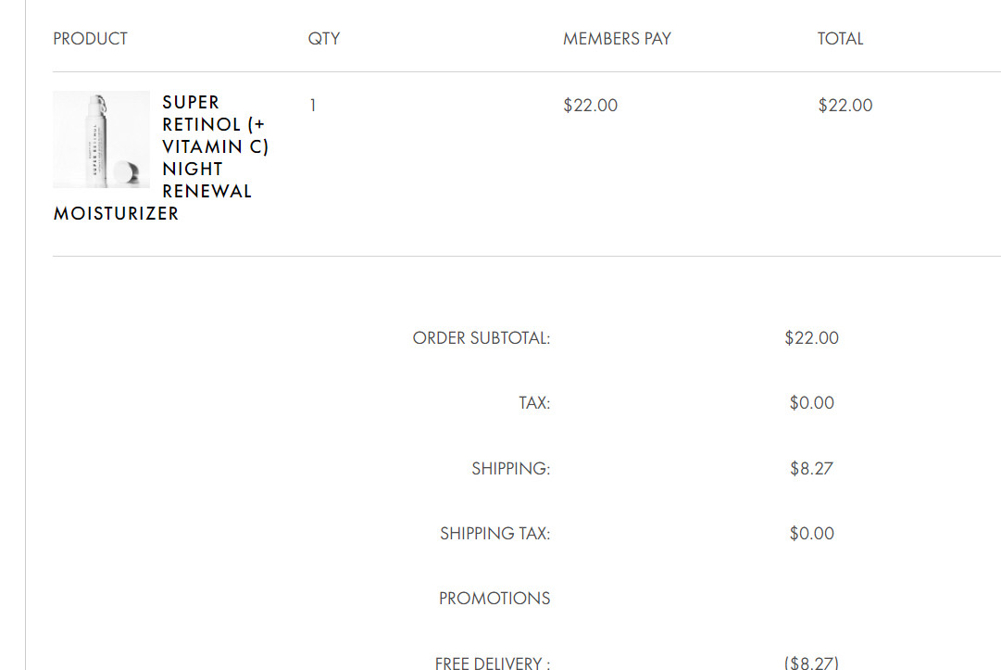Click the PROMOTIONS heading
The image size is (1001, 670).
(x=494, y=599)
